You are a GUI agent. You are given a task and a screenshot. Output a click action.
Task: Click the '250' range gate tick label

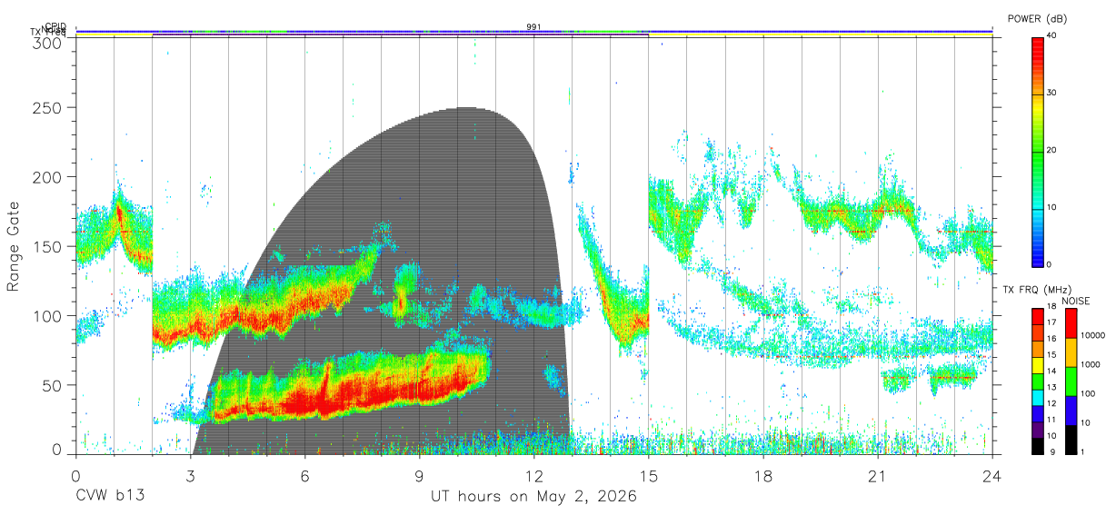point(47,107)
